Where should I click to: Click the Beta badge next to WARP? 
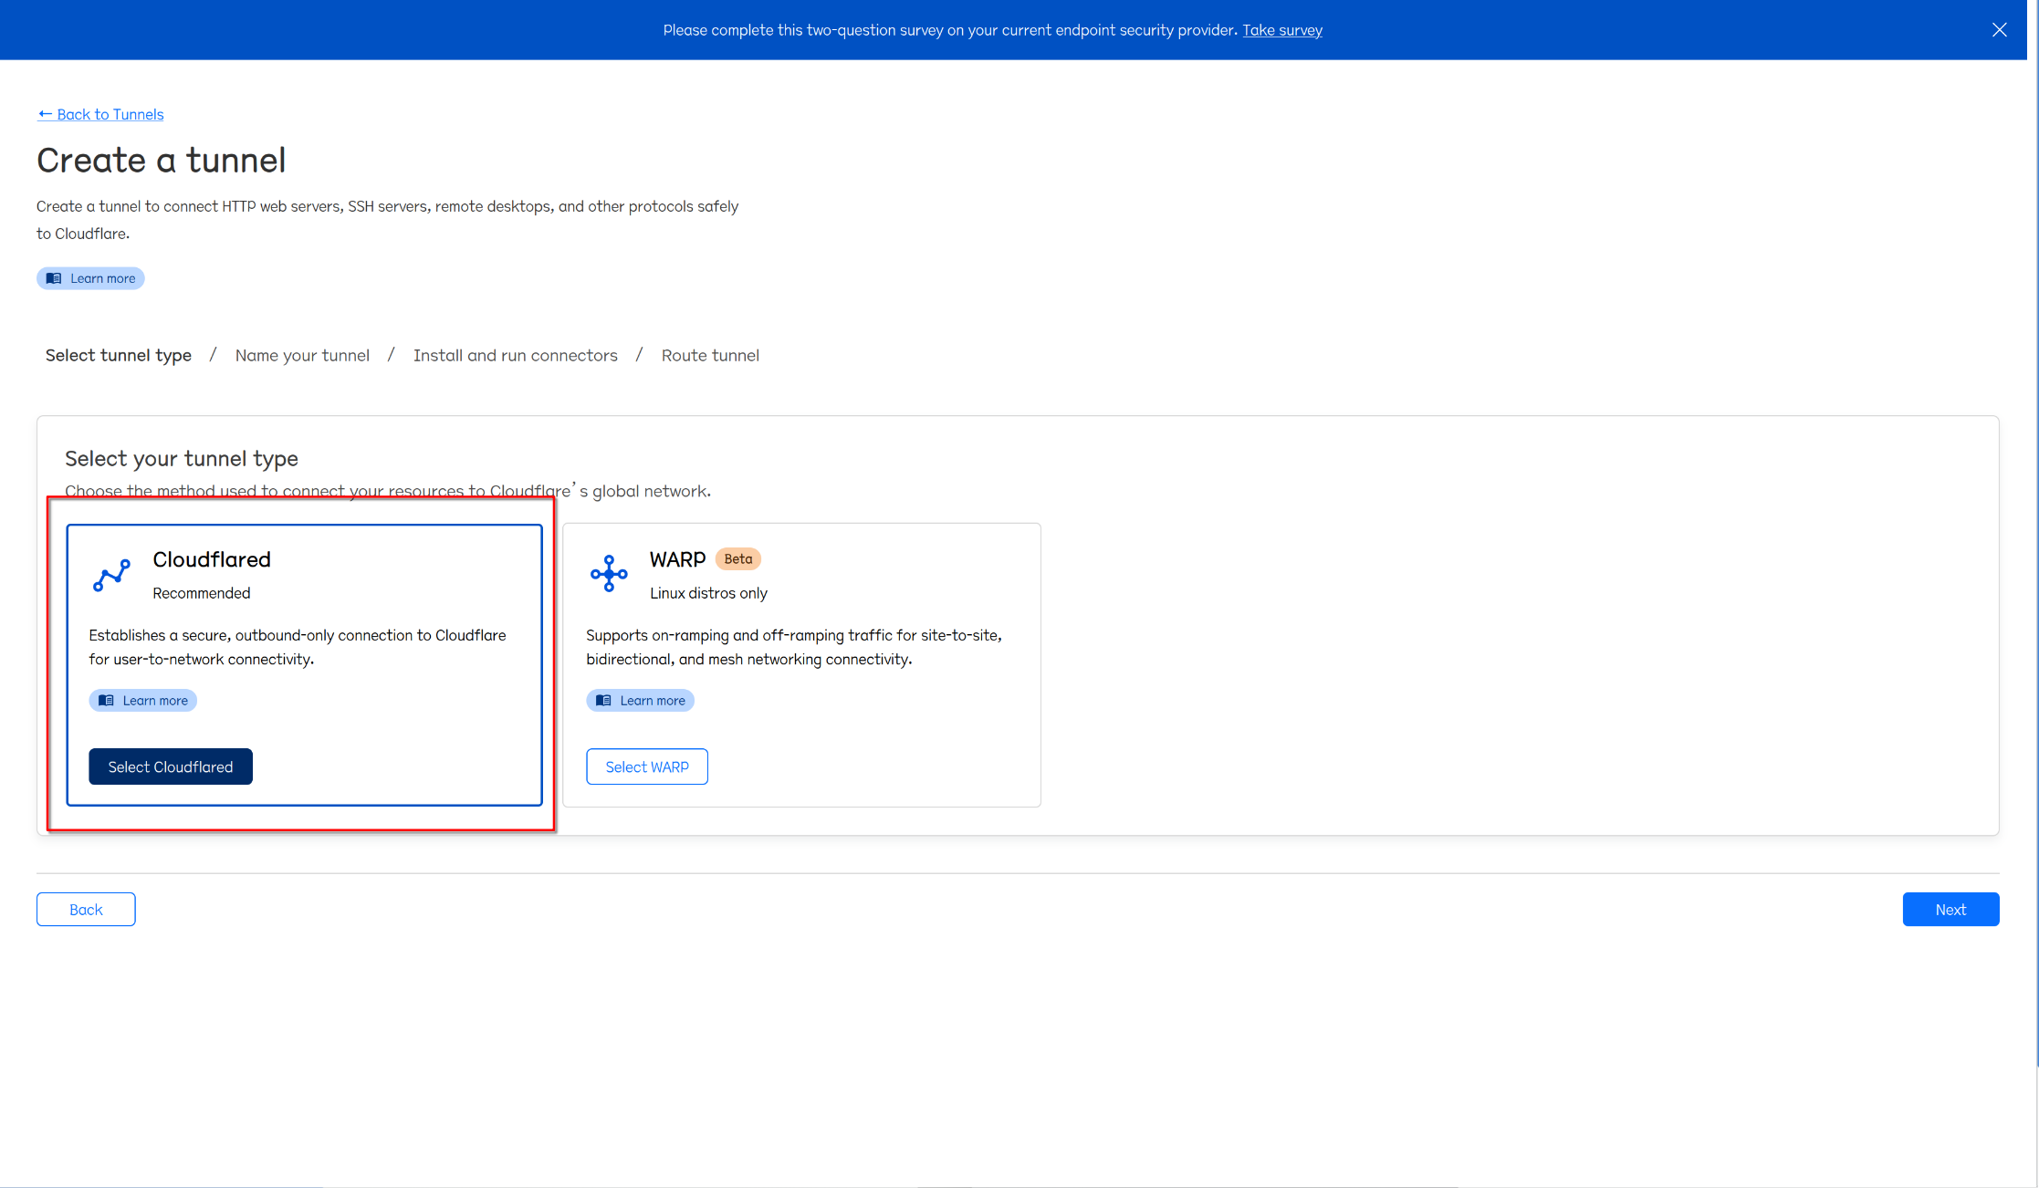[738, 559]
